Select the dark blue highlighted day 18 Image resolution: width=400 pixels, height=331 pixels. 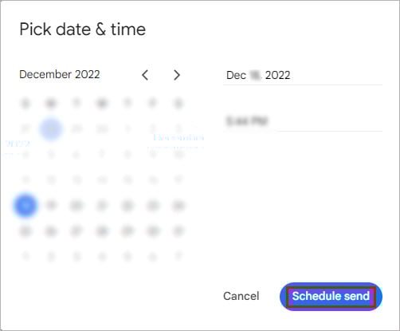tap(25, 206)
